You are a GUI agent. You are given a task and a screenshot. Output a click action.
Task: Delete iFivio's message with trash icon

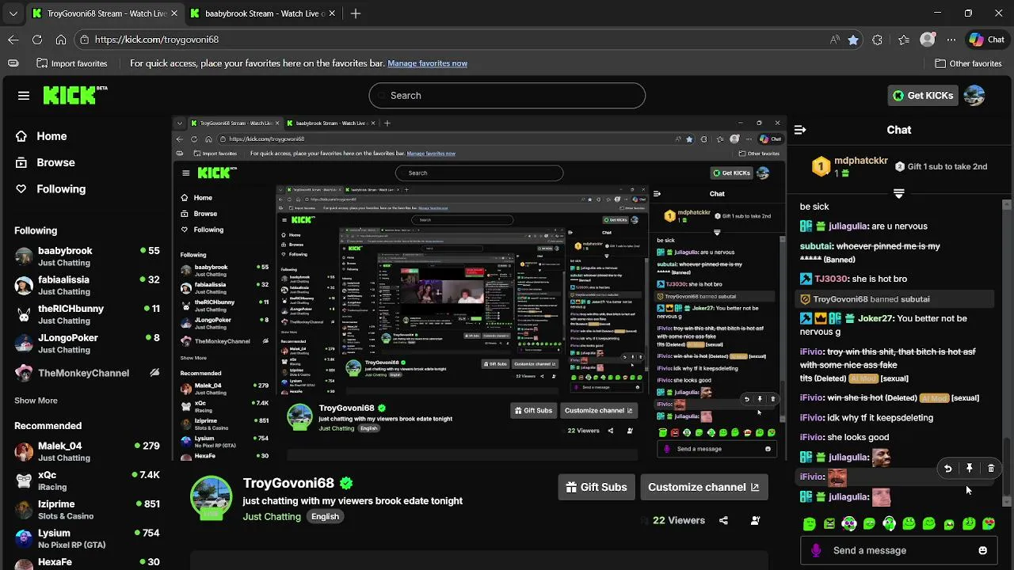coord(991,469)
